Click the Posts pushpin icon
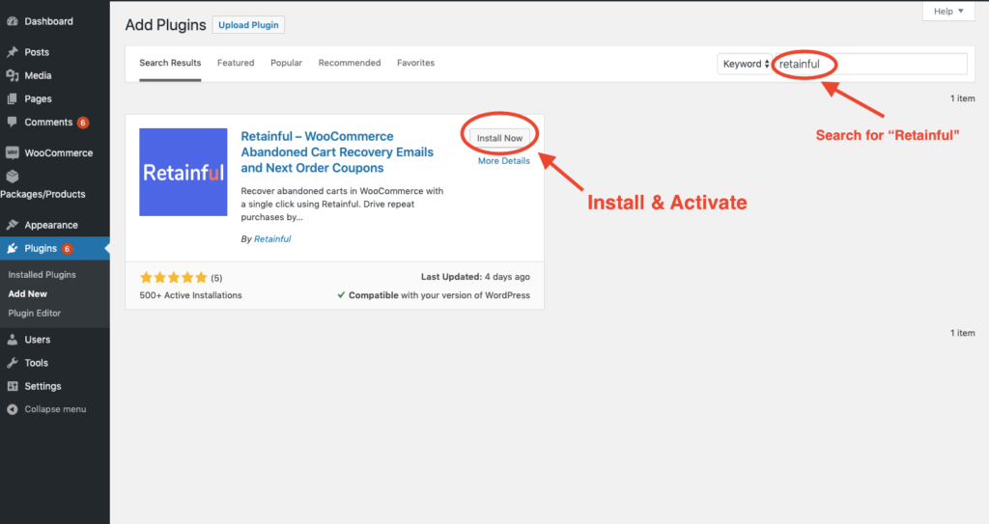 tap(12, 52)
